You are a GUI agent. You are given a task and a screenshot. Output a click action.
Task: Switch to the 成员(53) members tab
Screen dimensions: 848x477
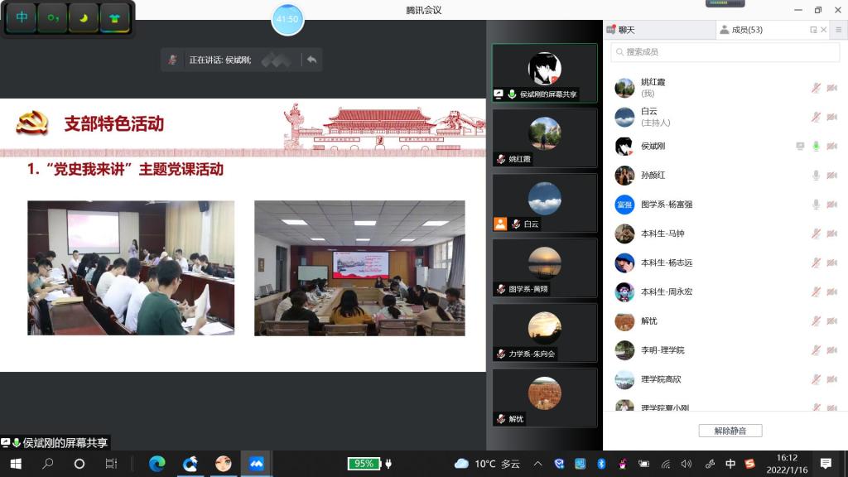coord(741,30)
